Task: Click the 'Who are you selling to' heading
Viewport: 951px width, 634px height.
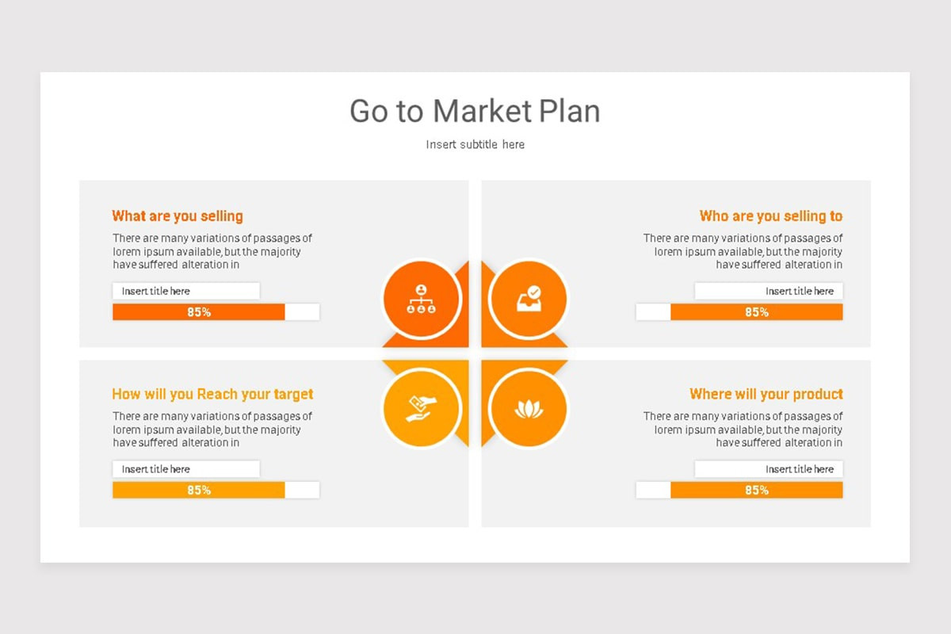Action: point(771,216)
